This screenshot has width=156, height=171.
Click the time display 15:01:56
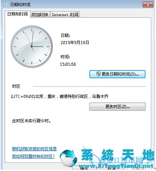[x=68, y=64]
